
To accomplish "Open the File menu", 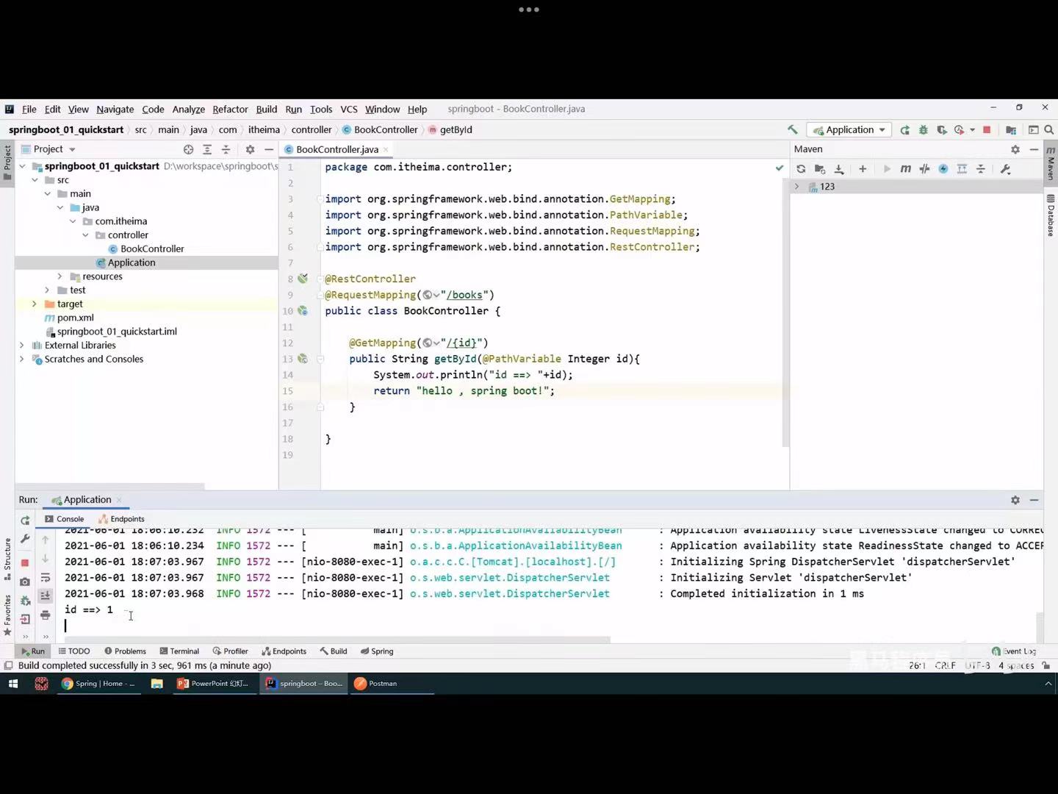I will (x=29, y=109).
